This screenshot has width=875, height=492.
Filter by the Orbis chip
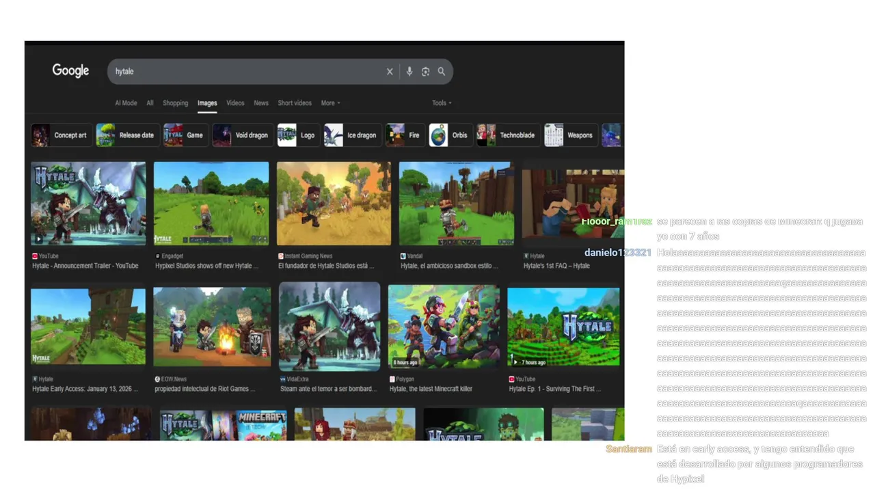[450, 135]
